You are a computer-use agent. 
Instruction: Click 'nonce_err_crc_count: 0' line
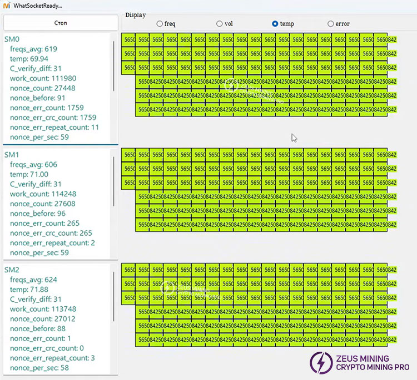pyautogui.click(x=47, y=348)
